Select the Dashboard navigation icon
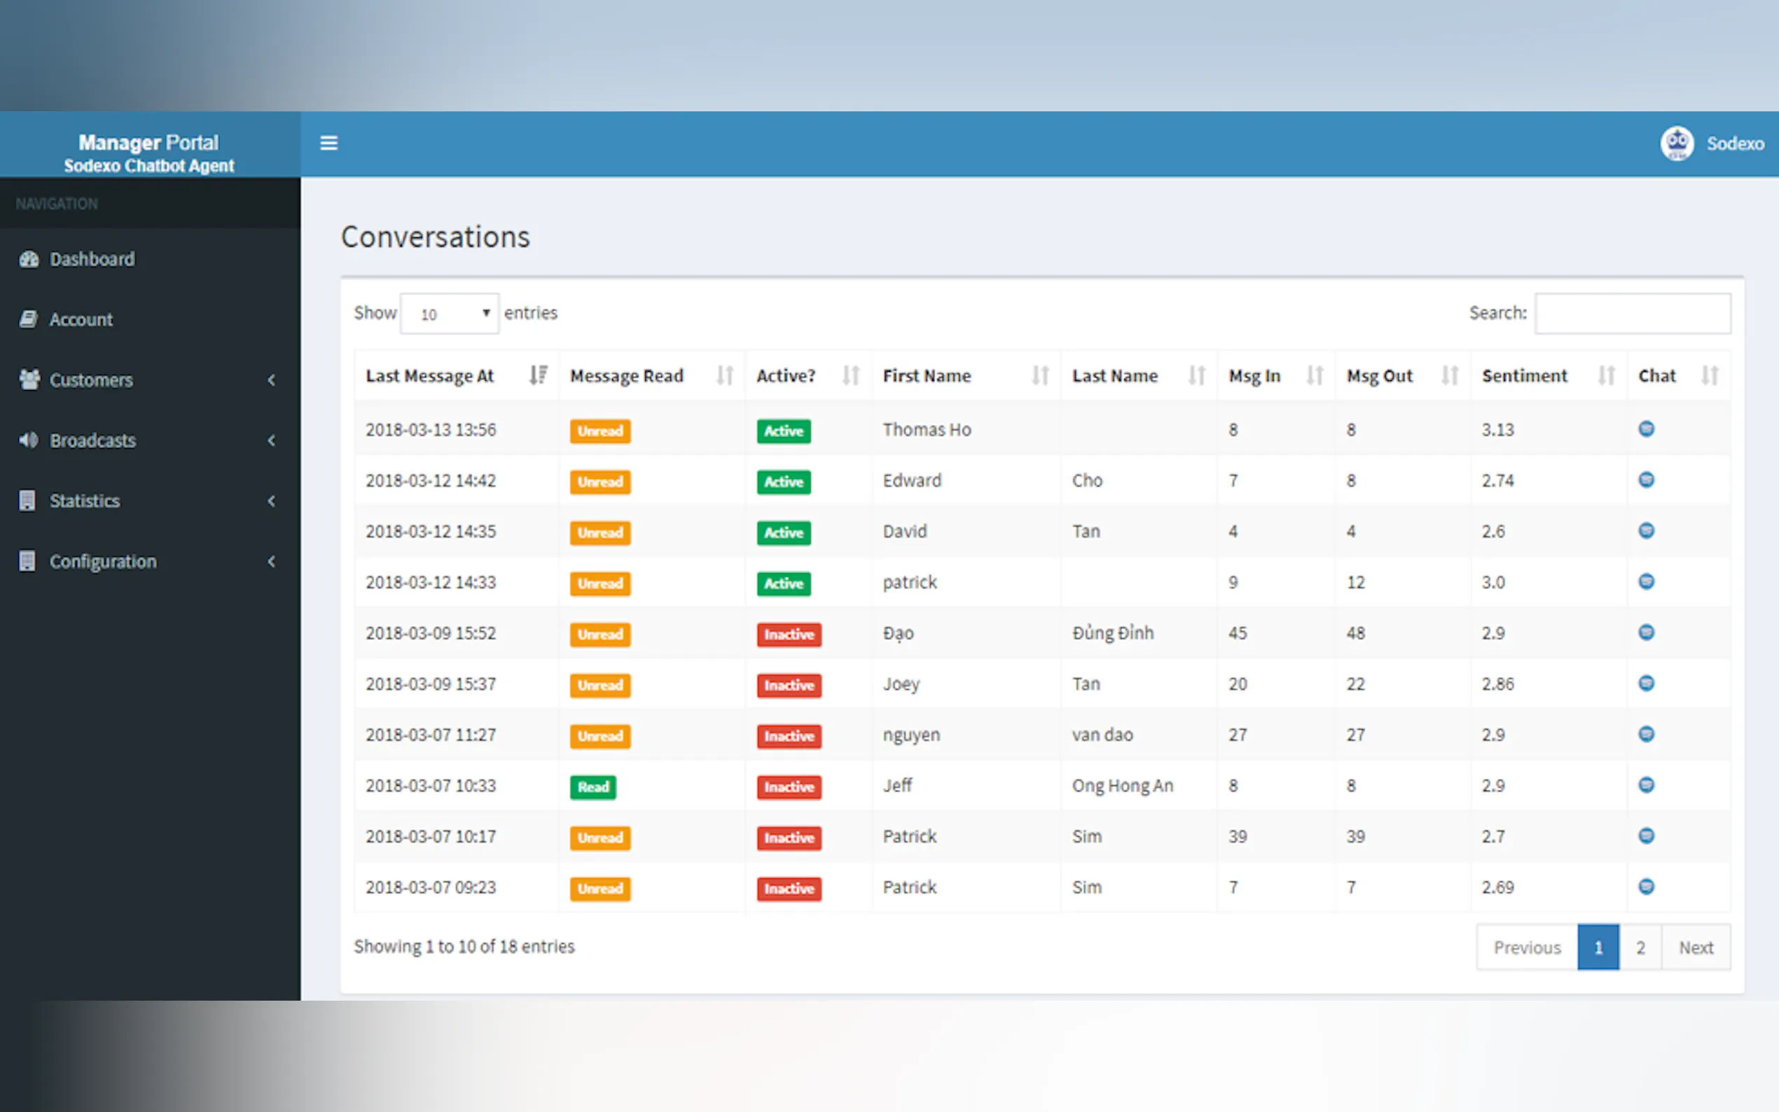The height and width of the screenshot is (1112, 1779). click(29, 259)
